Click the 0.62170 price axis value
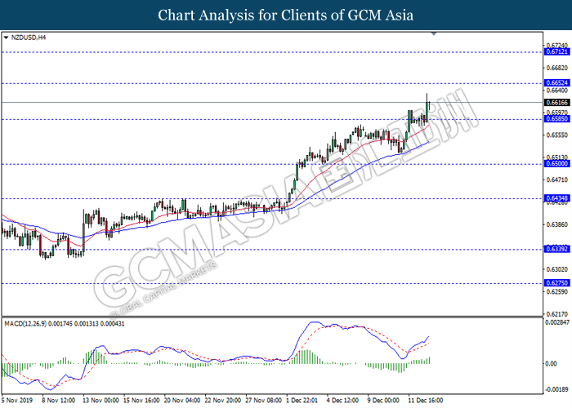The height and width of the screenshot is (408, 572). (x=556, y=313)
